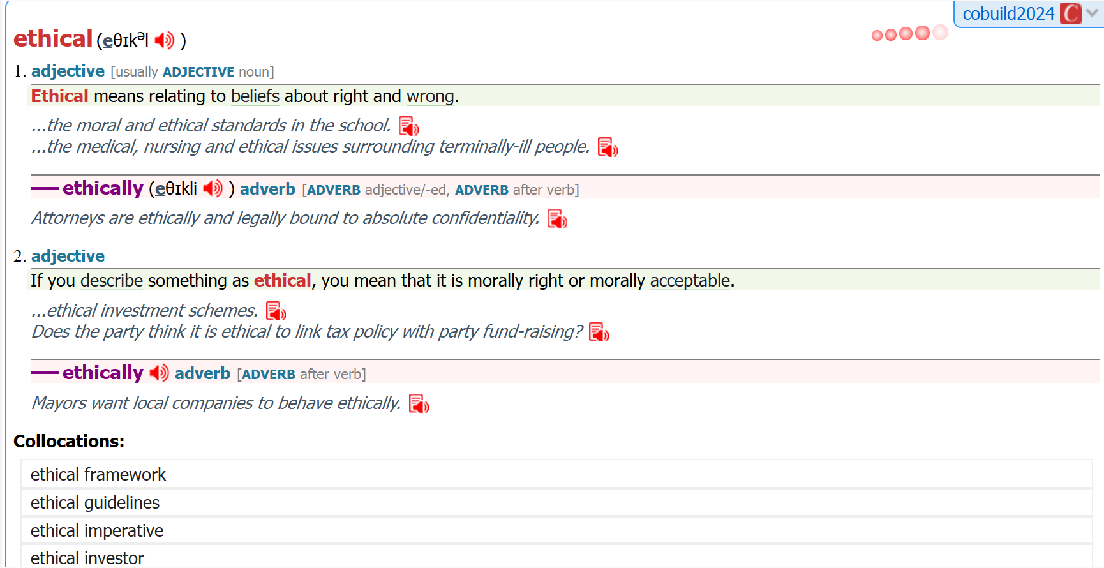The height and width of the screenshot is (568, 1104).
Task: Follow the 'beliefs' word link
Action: (255, 96)
